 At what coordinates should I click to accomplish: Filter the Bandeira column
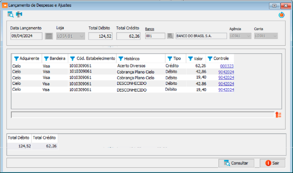[x=46, y=59]
